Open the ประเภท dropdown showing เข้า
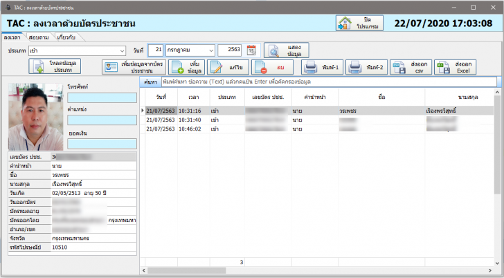 [x=77, y=50]
